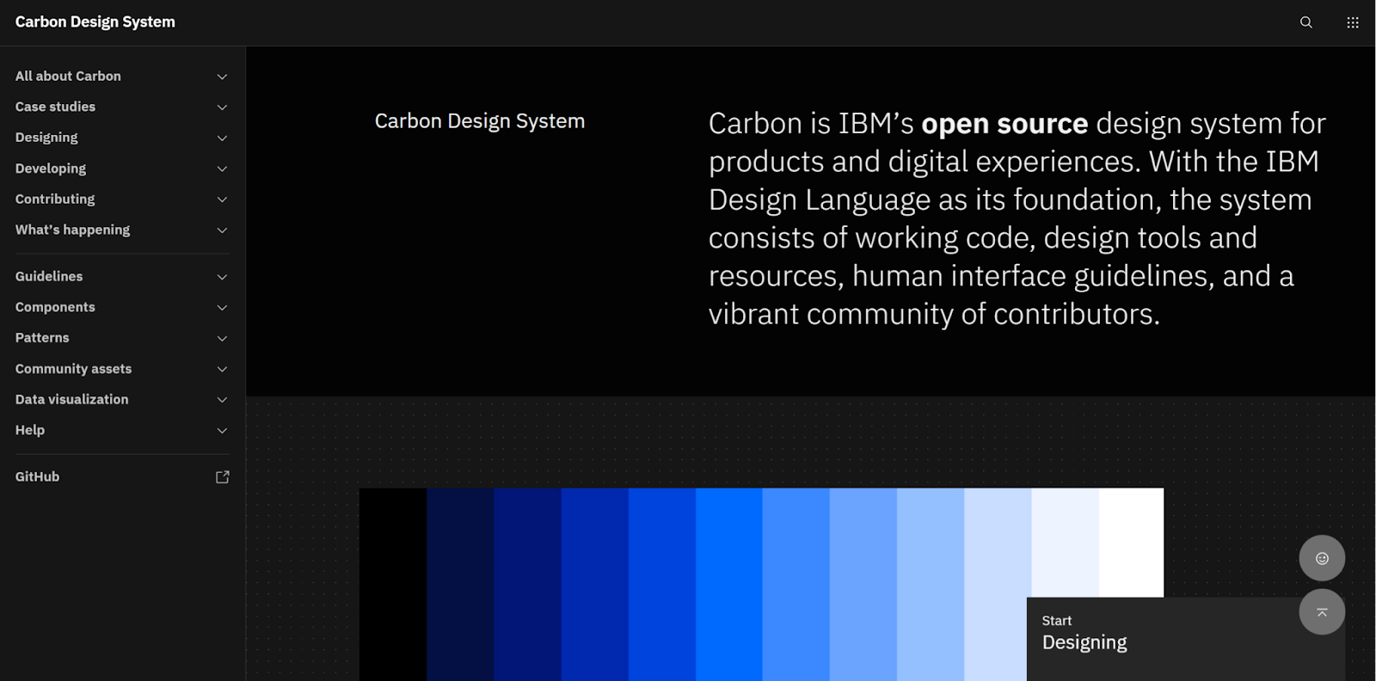This screenshot has width=1376, height=681.
Task: Open Components sidebar menu item
Action: [122, 308]
